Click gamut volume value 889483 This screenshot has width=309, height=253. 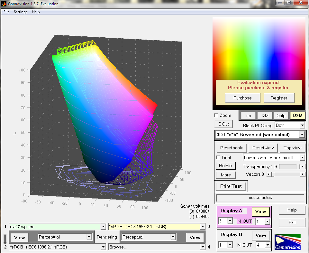point(203,217)
